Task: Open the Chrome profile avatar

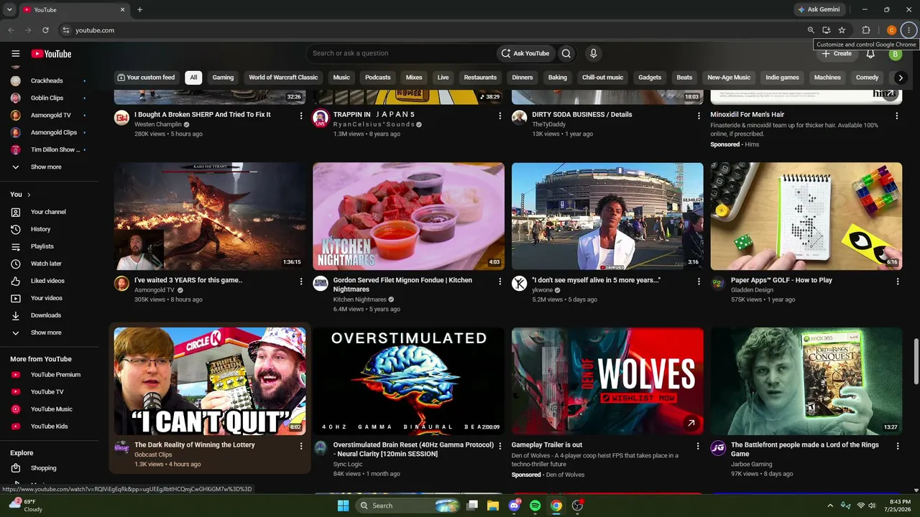Action: (x=891, y=30)
